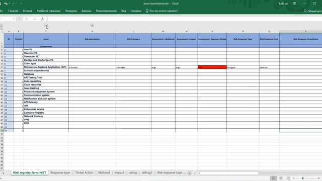
Task: Switch to Normal view icon
Action: point(273,178)
